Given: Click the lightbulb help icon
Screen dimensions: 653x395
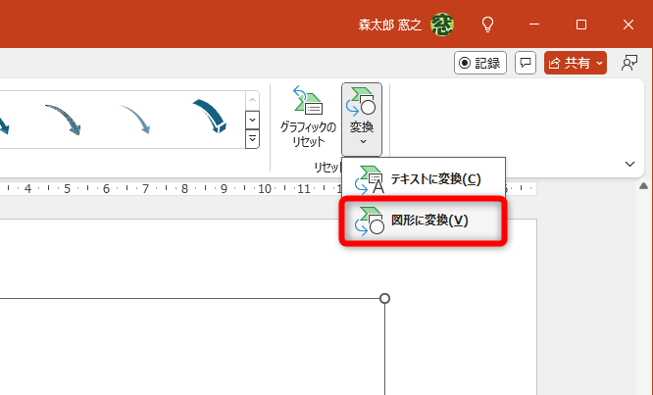Looking at the screenshot, I should (487, 25).
